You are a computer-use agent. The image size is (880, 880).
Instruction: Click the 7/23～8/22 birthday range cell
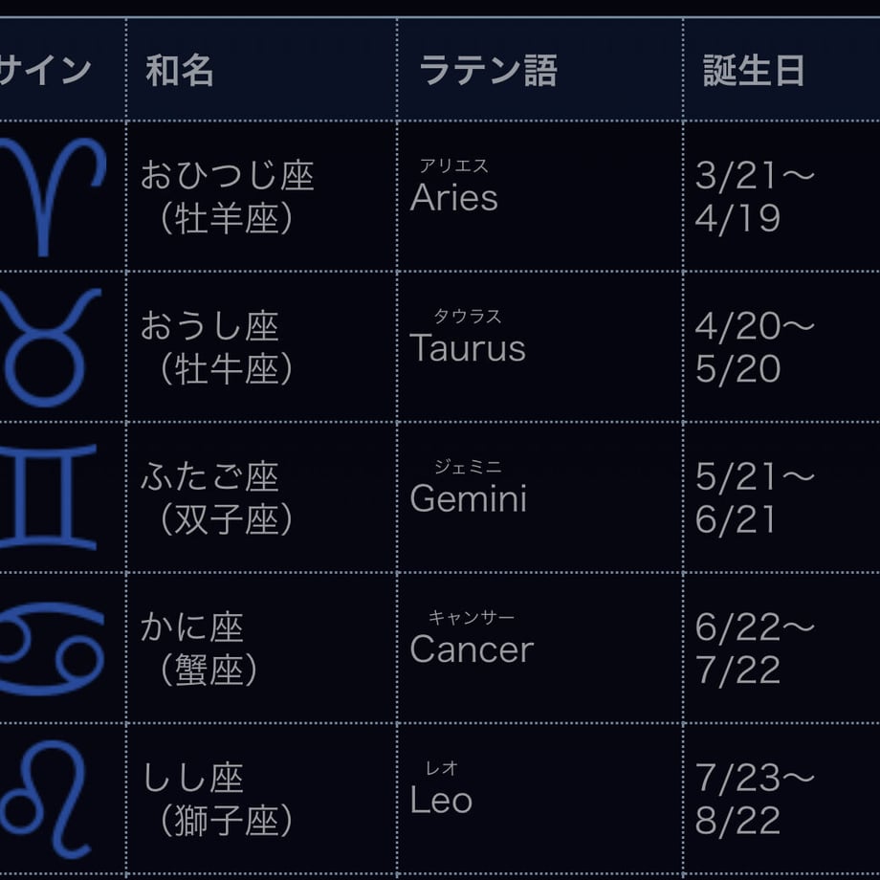coord(781,799)
